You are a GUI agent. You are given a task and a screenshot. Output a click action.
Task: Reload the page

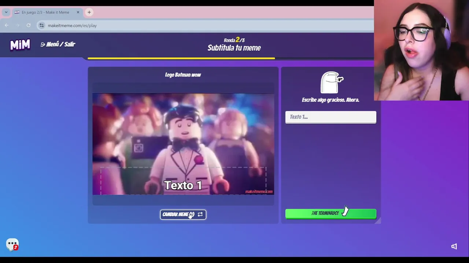coord(29,25)
